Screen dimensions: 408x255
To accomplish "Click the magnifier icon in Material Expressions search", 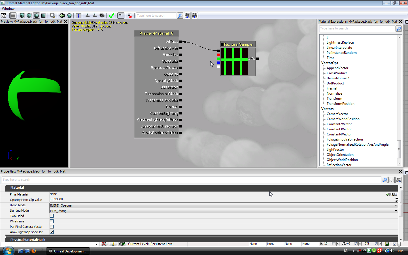I will click(x=398, y=29).
